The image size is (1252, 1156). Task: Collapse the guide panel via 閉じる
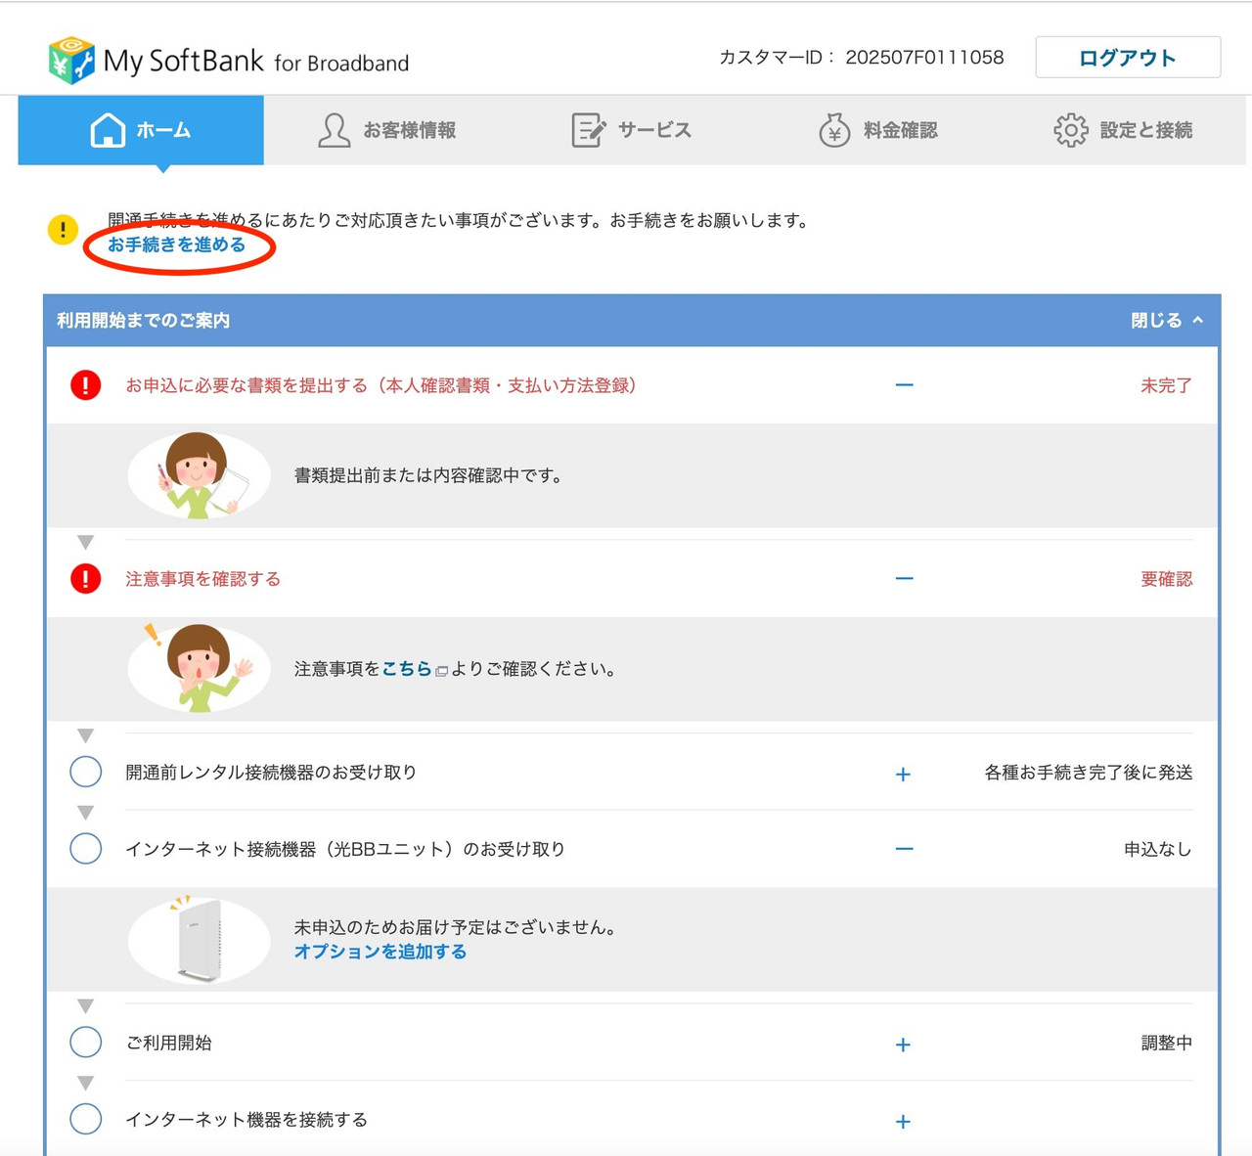1167,321
